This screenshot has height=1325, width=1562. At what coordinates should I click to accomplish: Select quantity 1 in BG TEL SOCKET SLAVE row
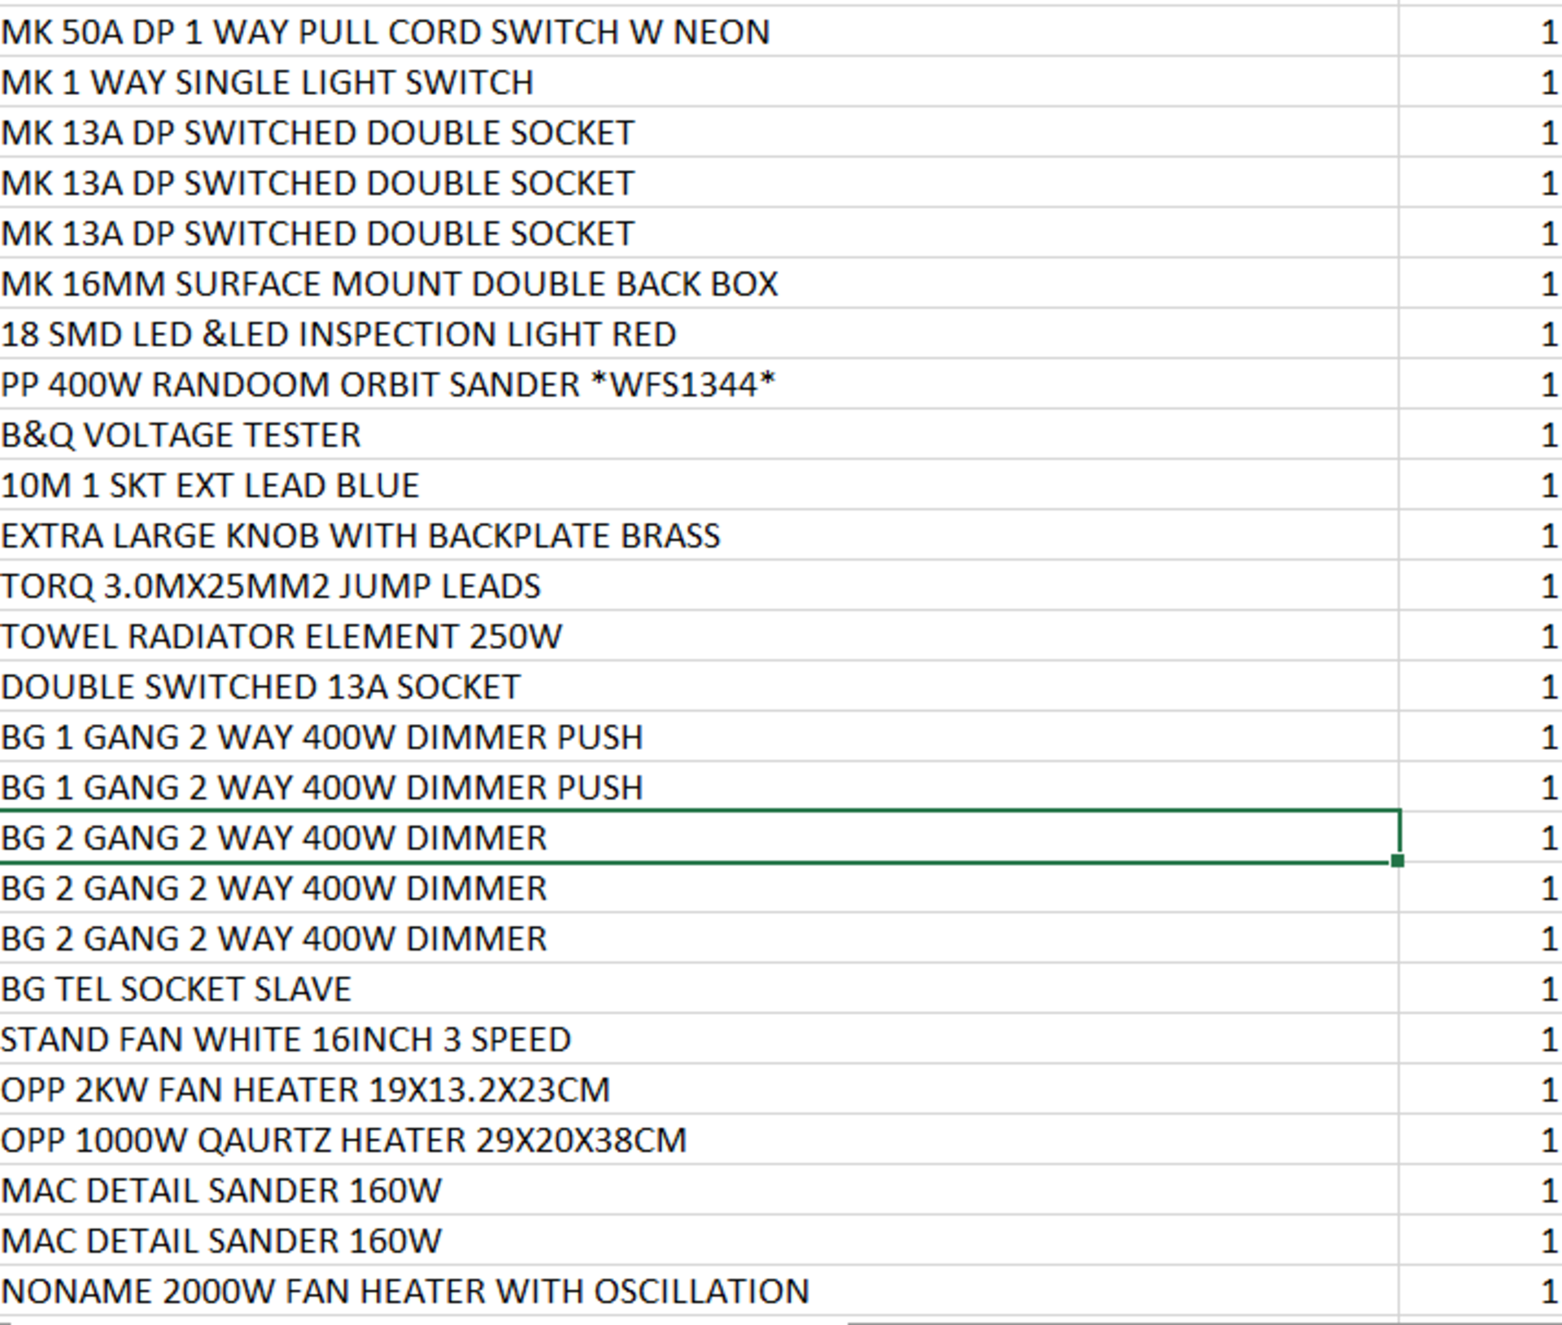coord(1481,989)
